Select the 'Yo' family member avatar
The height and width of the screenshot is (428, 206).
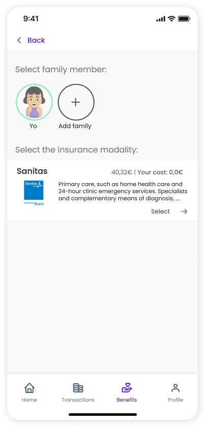click(34, 102)
